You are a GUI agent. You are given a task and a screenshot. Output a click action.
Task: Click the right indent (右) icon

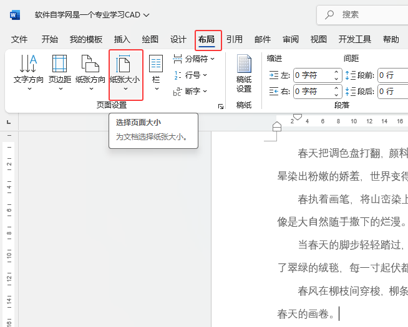point(274,91)
